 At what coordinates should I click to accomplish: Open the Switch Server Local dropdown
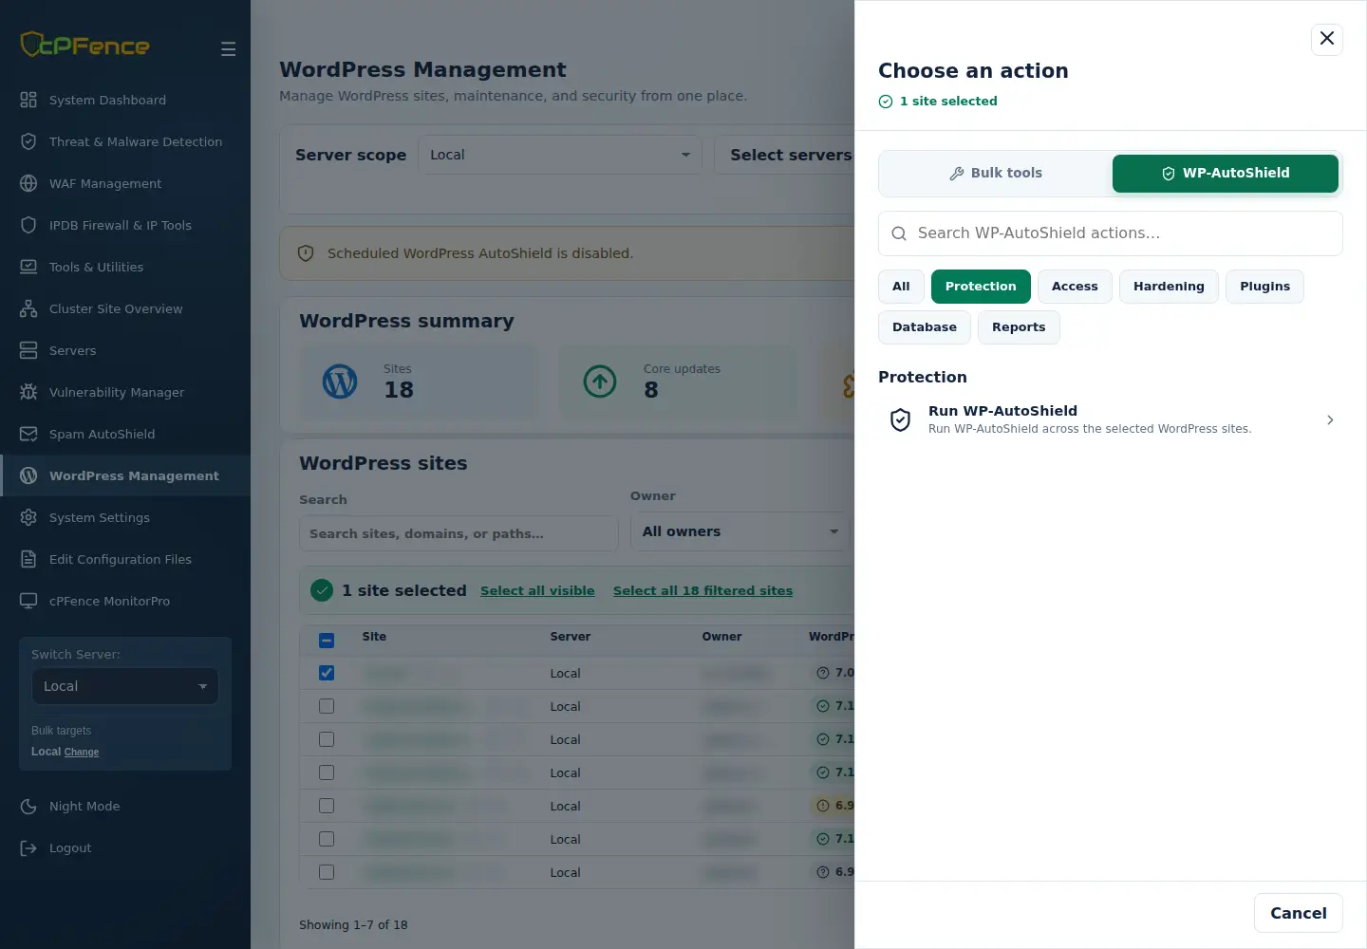(125, 686)
